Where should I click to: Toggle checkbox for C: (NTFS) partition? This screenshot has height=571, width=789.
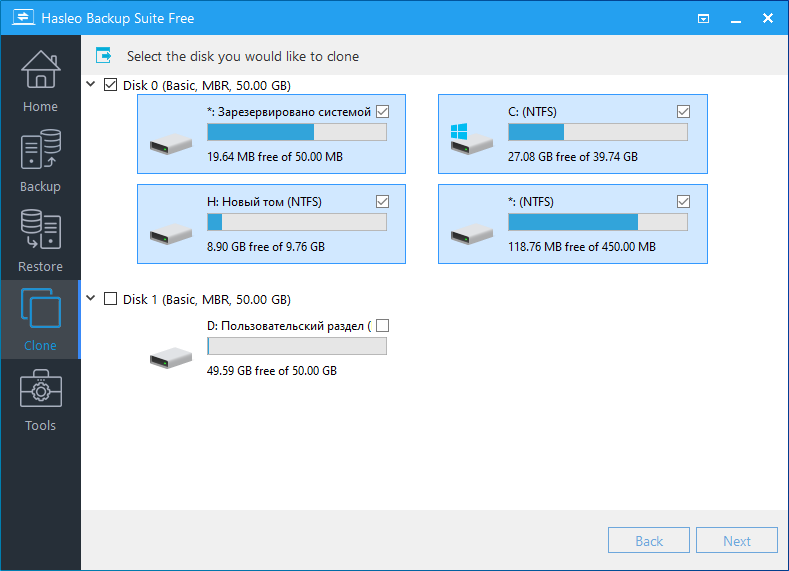(683, 111)
